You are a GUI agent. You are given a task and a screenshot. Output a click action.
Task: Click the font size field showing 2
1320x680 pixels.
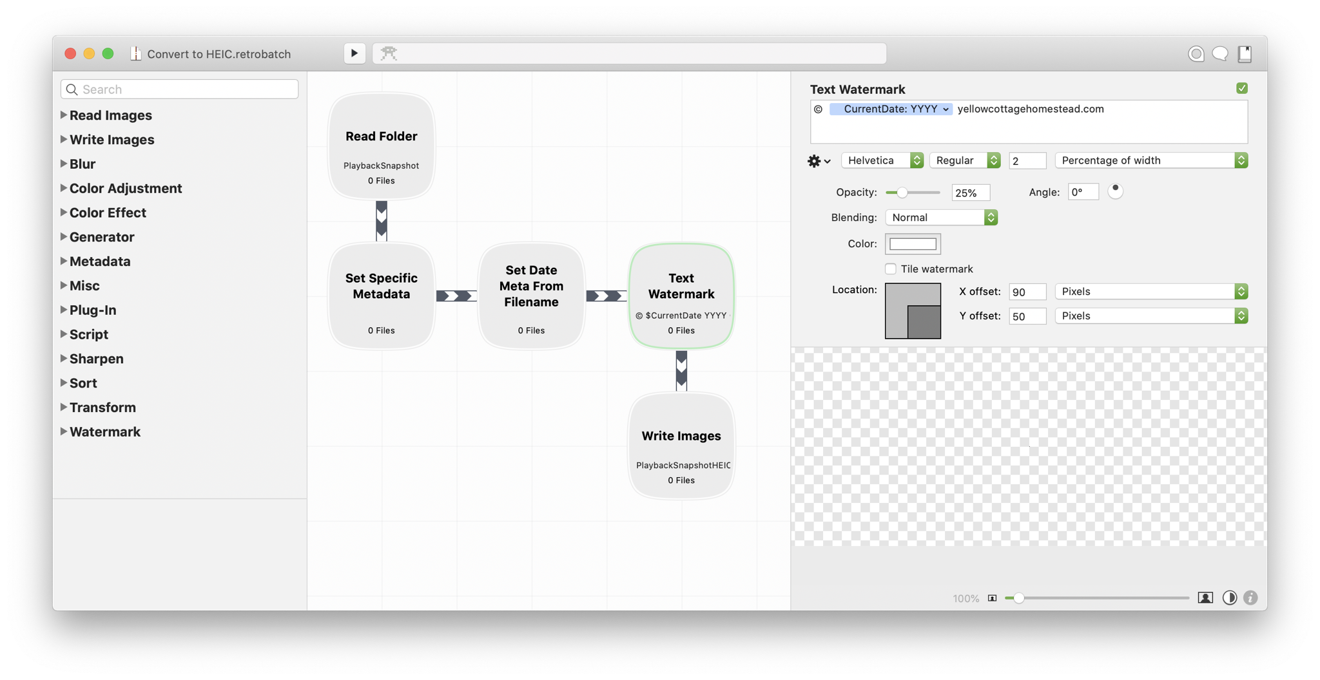(1027, 160)
